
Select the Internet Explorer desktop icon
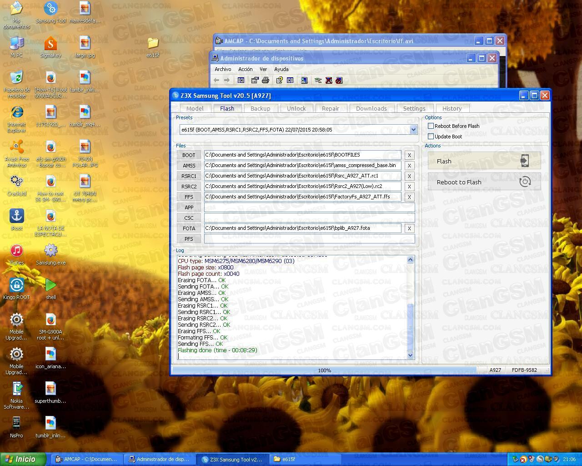tap(16, 119)
